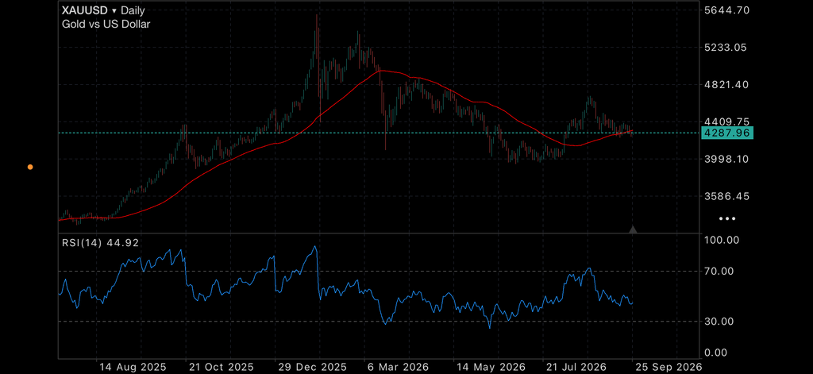Viewport: 813px width, 374px height.
Task: Click the current price tag 4287.96
Action: click(x=726, y=133)
